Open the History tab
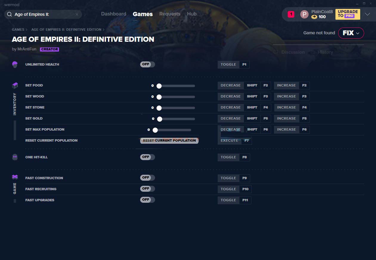Screen dimensions: 376x260 click(x=325, y=52)
